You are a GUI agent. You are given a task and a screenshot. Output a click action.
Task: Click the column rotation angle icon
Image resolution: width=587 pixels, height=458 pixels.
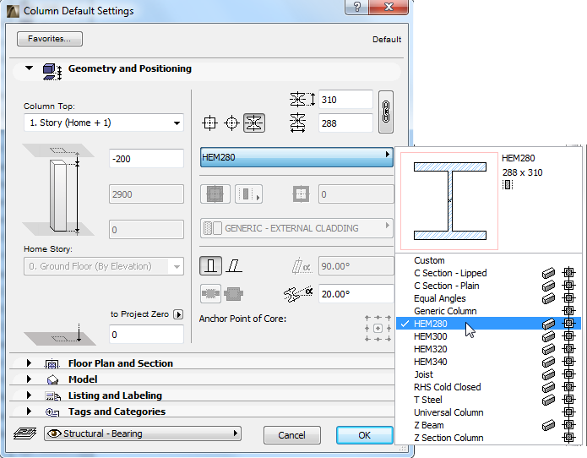[298, 294]
